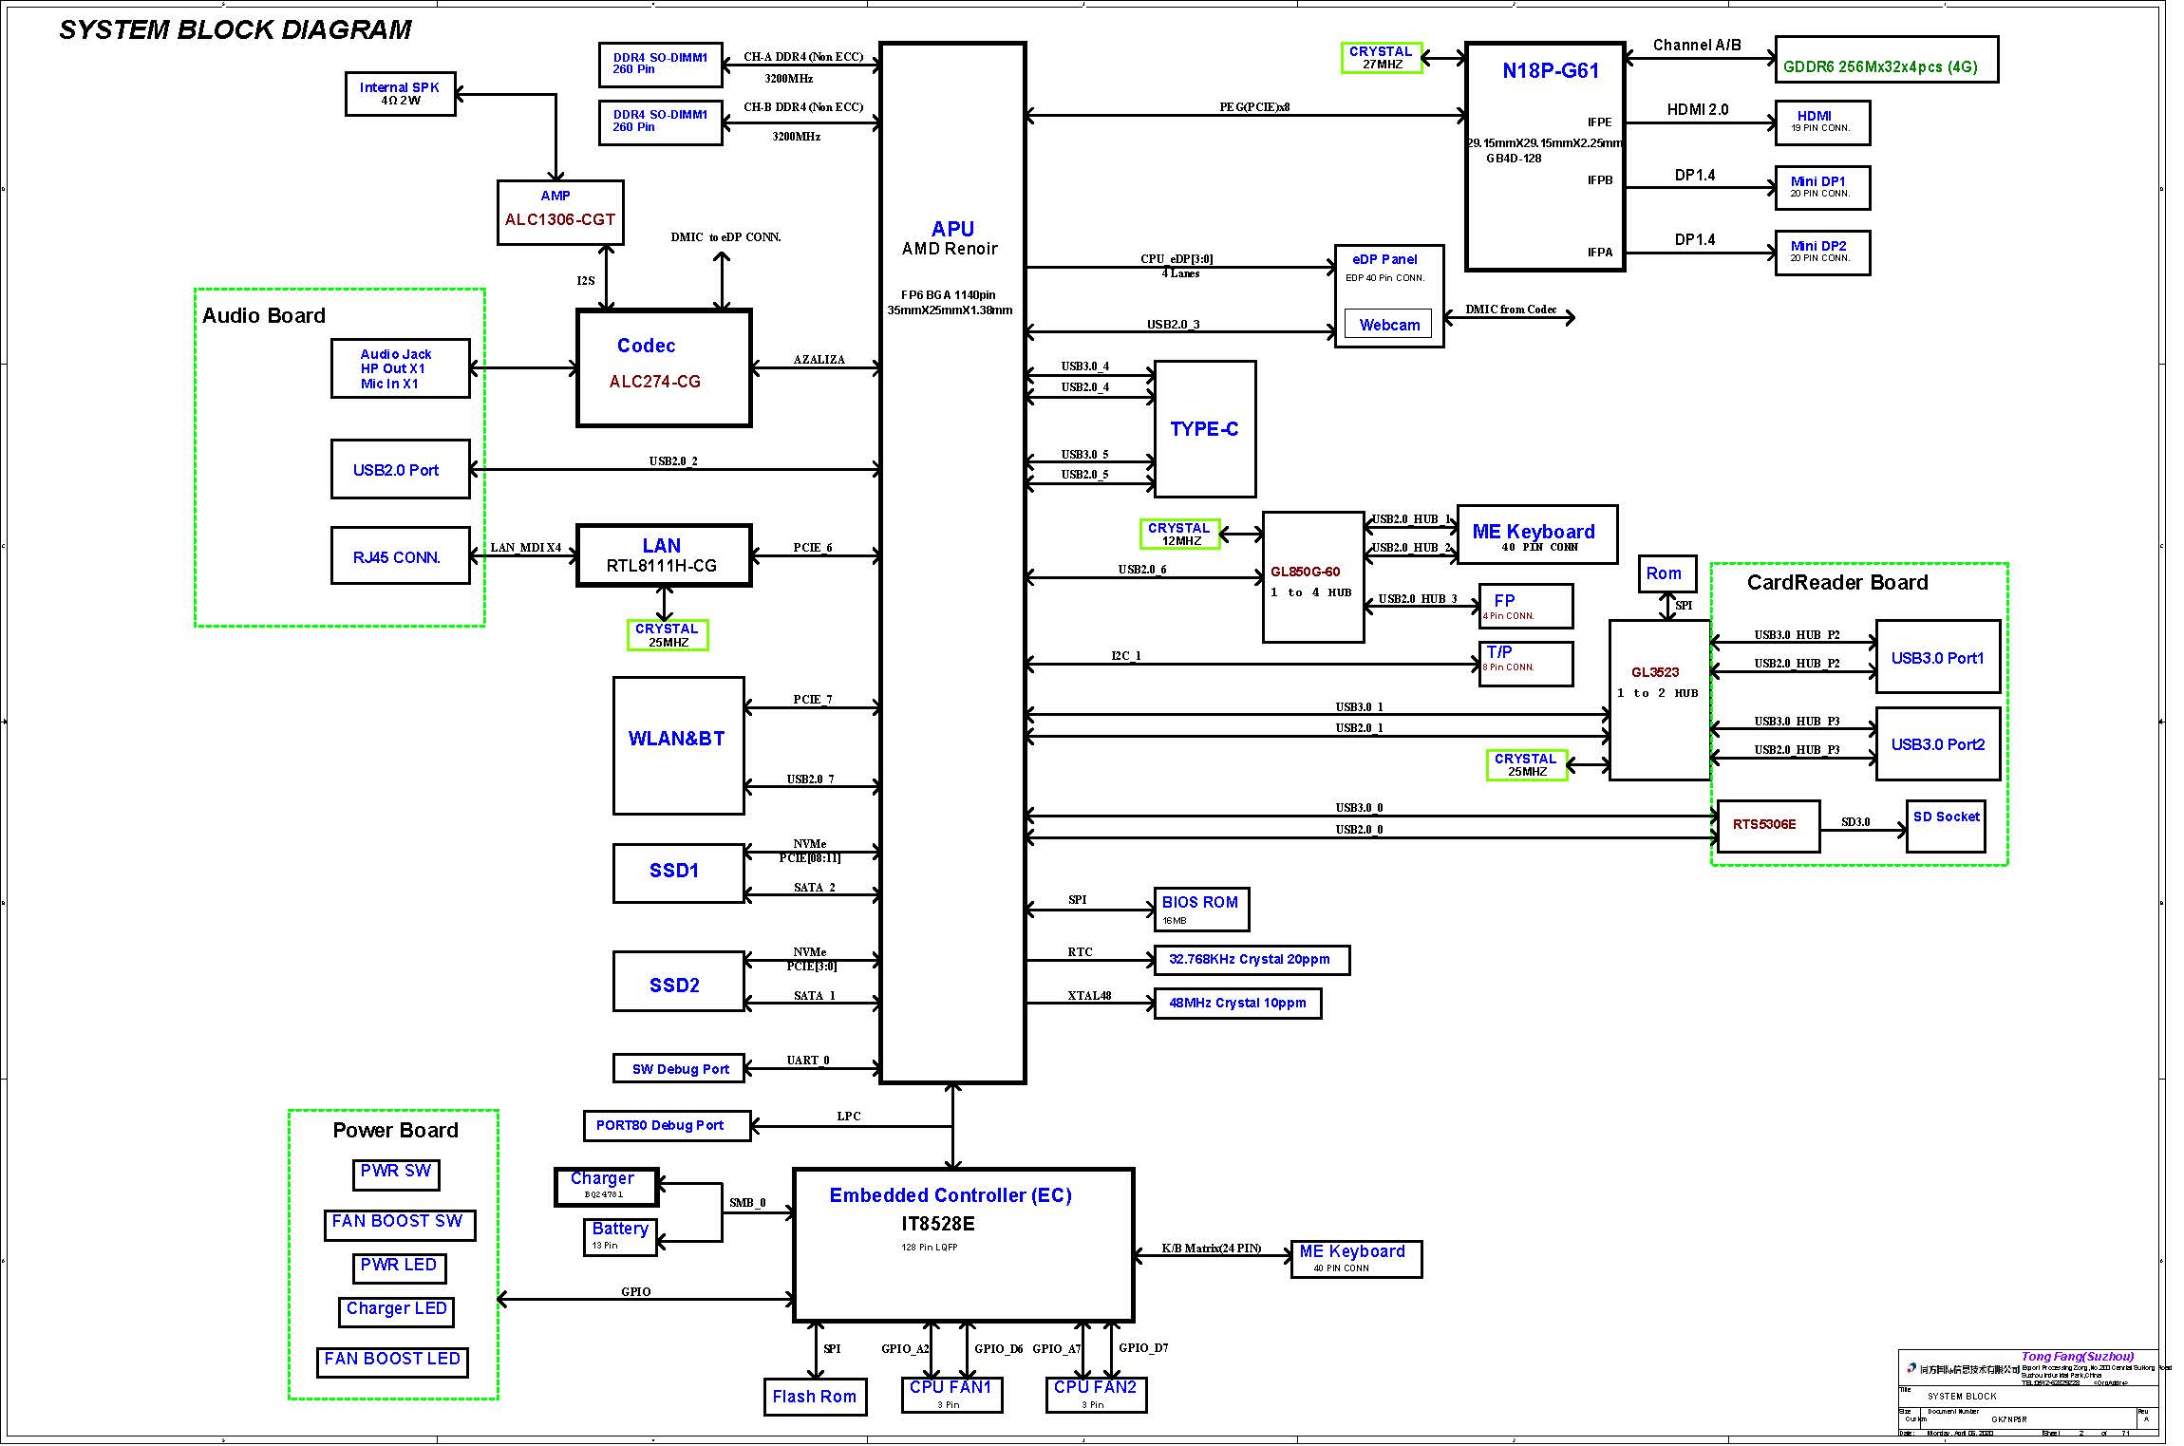The image size is (2184, 1446).
Task: Select the "Internal SPK" block
Action: point(401,94)
